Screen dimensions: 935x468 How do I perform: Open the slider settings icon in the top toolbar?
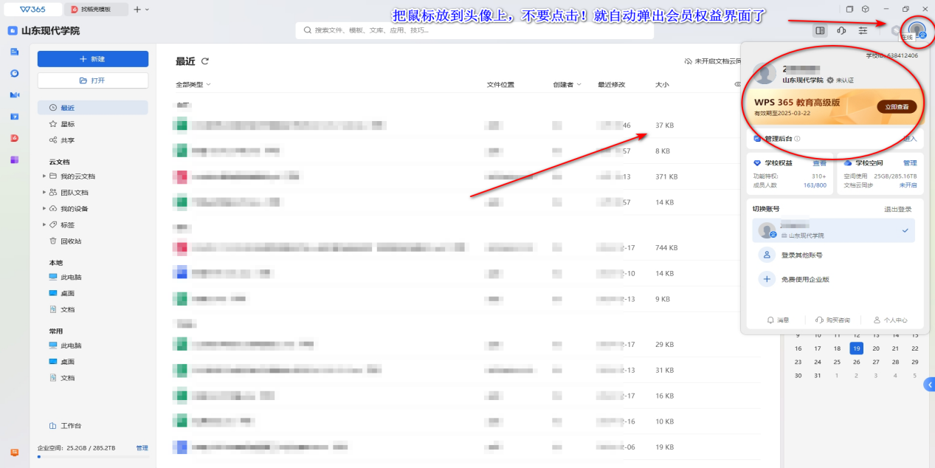click(863, 31)
